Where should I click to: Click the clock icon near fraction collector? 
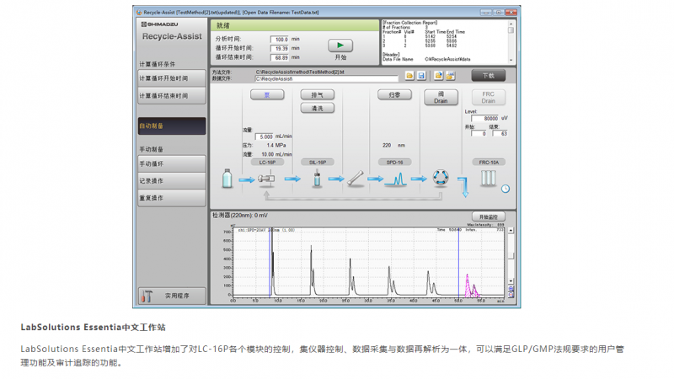click(505, 189)
